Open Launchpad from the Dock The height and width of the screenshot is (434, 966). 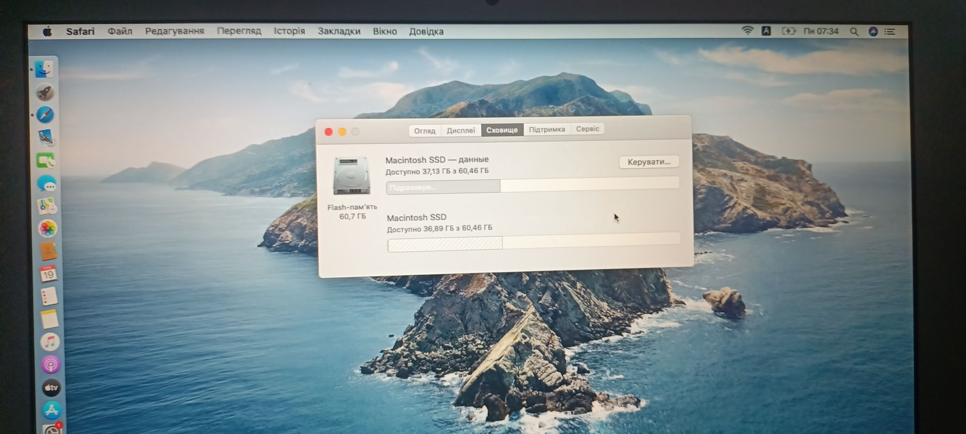[x=45, y=92]
